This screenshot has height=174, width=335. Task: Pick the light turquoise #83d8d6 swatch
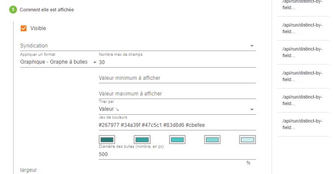[x=212, y=140]
